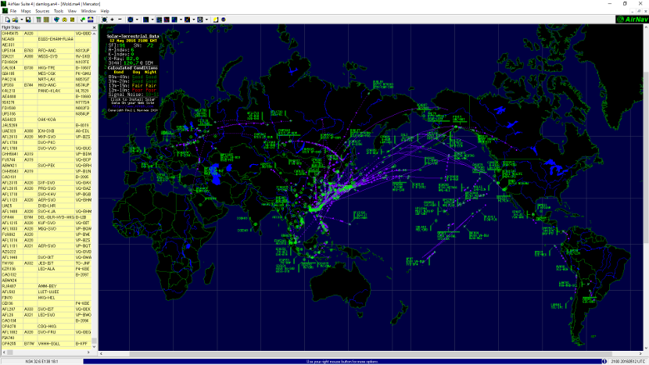Select flight strip UAE323 ICN-DXB
The height and width of the screenshot is (365, 649).
pos(47,131)
